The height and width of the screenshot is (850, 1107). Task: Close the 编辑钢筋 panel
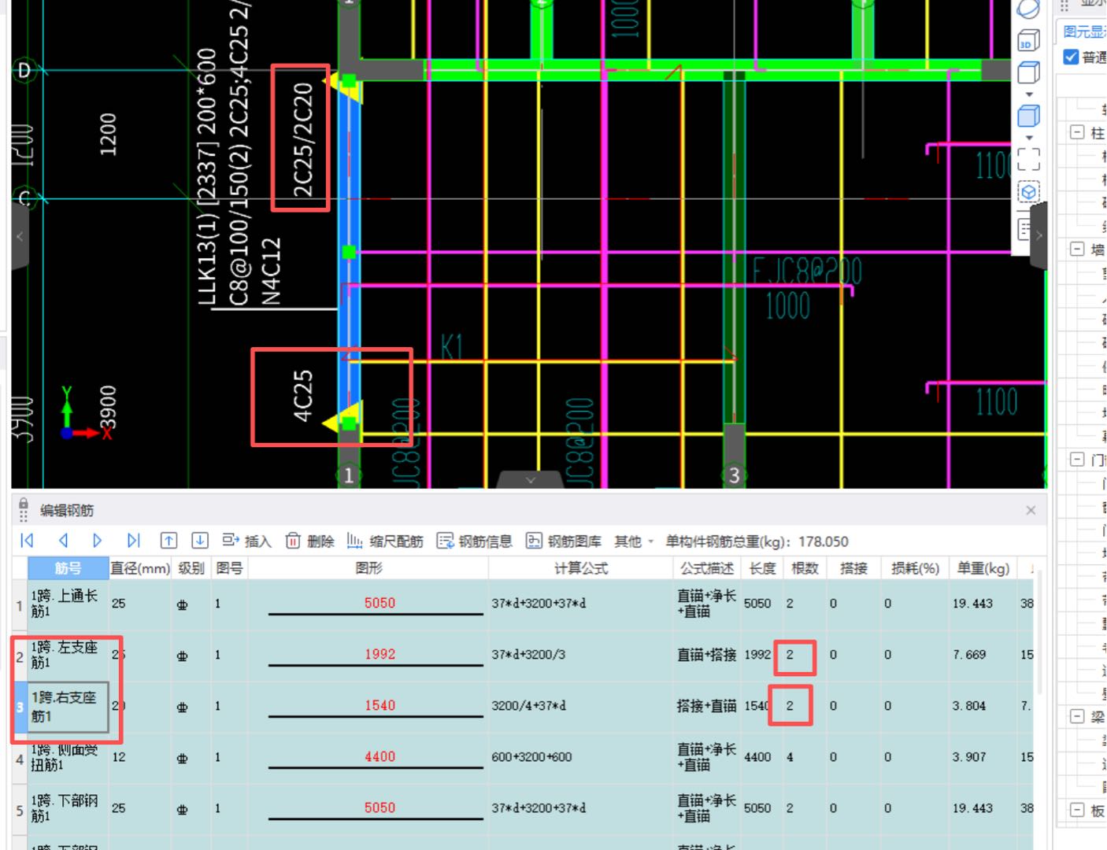click(x=1031, y=510)
